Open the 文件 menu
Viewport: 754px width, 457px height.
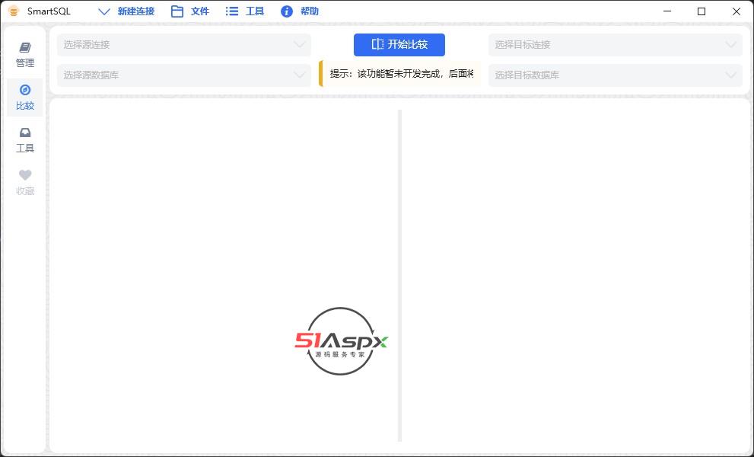pos(190,11)
